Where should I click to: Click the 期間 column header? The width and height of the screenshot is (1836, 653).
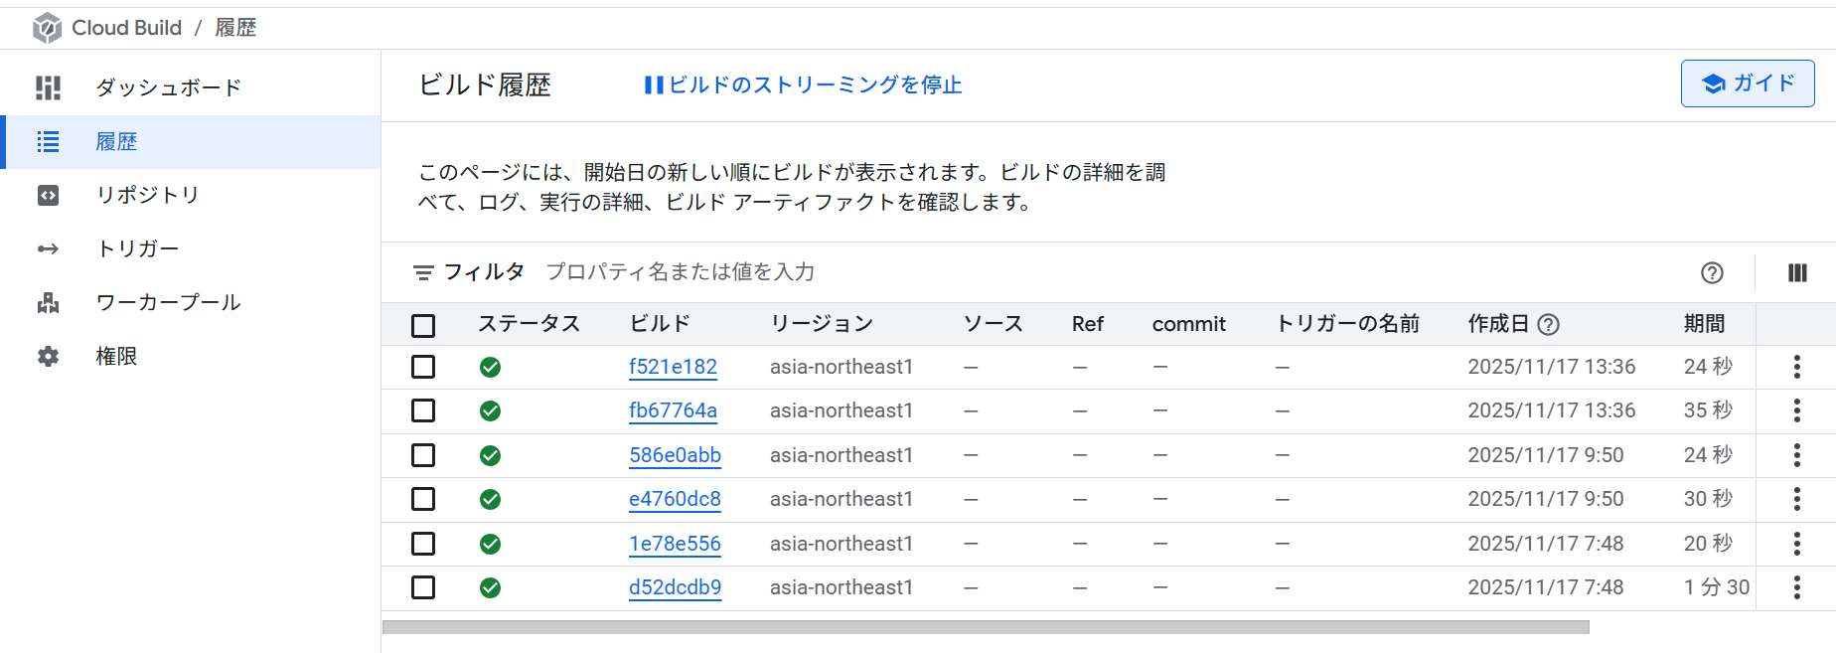click(1704, 324)
